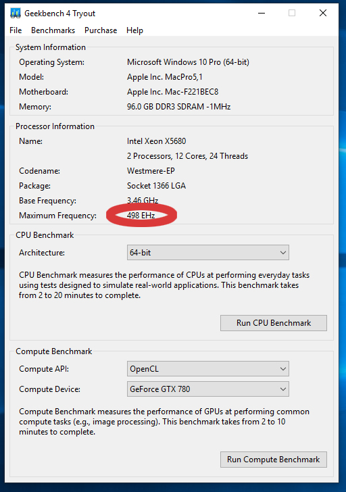Expand the Architecture 64-bit dropdown
This screenshot has height=492, width=346.
coord(208,253)
